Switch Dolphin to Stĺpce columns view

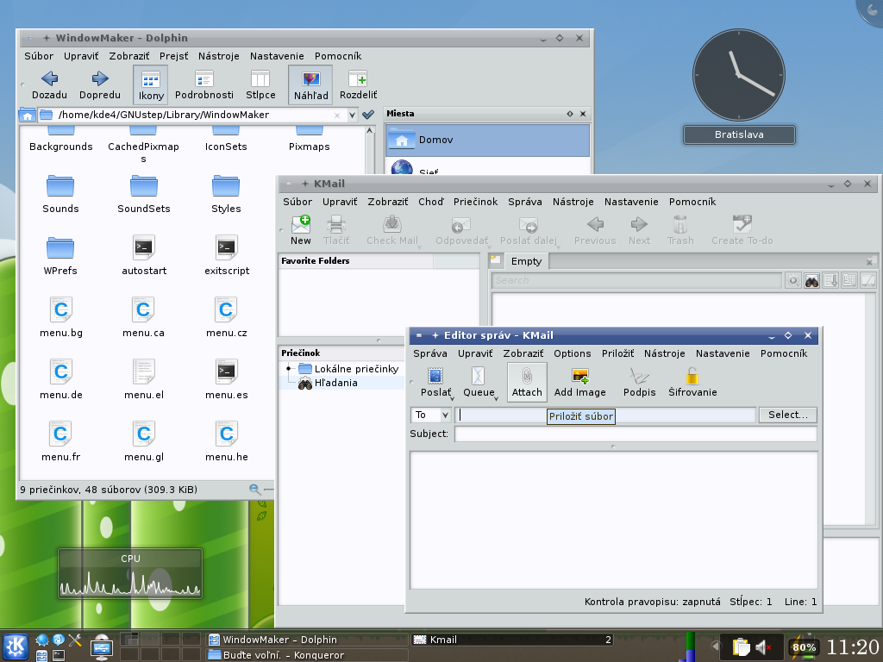coord(260,85)
